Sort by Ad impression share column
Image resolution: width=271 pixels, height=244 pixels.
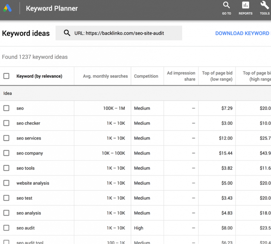tap(181, 76)
